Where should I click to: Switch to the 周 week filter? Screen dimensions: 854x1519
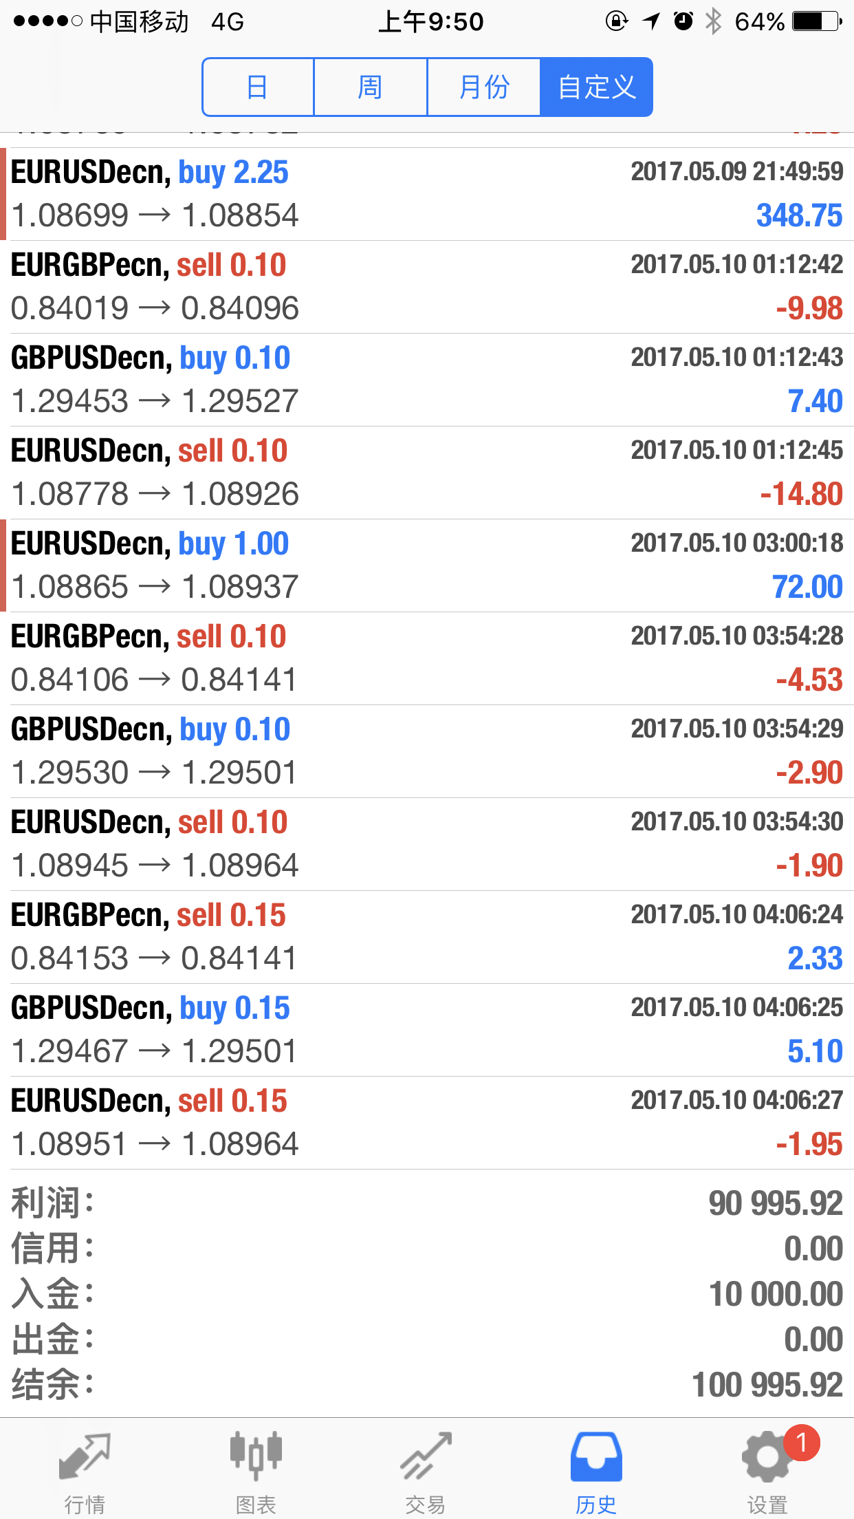point(370,87)
